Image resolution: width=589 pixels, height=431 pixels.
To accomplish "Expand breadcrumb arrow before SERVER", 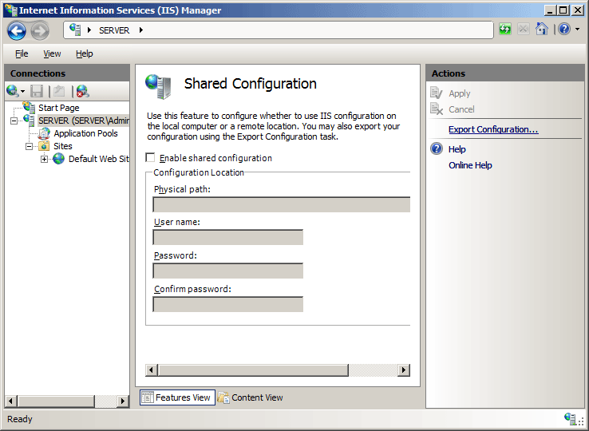I will [x=89, y=30].
